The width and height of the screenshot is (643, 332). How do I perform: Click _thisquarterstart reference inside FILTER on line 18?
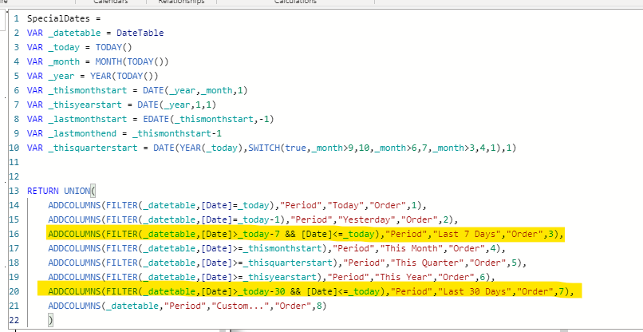(287, 263)
